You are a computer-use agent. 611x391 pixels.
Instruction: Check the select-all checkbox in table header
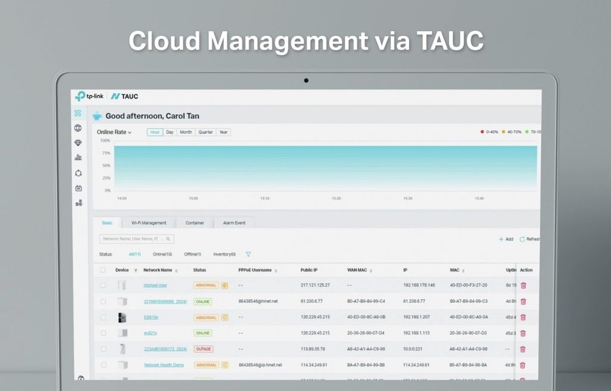[x=103, y=270]
